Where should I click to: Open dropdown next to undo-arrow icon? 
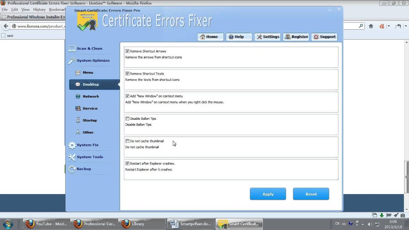[405, 26]
